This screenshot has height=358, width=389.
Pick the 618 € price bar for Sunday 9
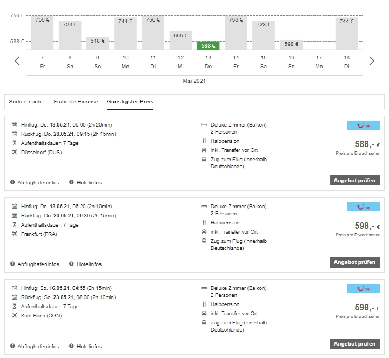[98, 43]
